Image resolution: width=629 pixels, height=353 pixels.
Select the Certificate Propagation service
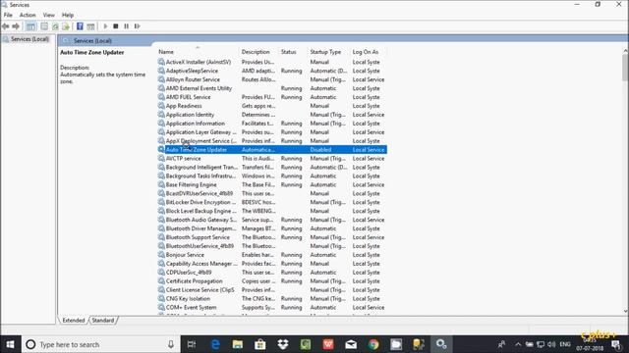click(272, 281)
